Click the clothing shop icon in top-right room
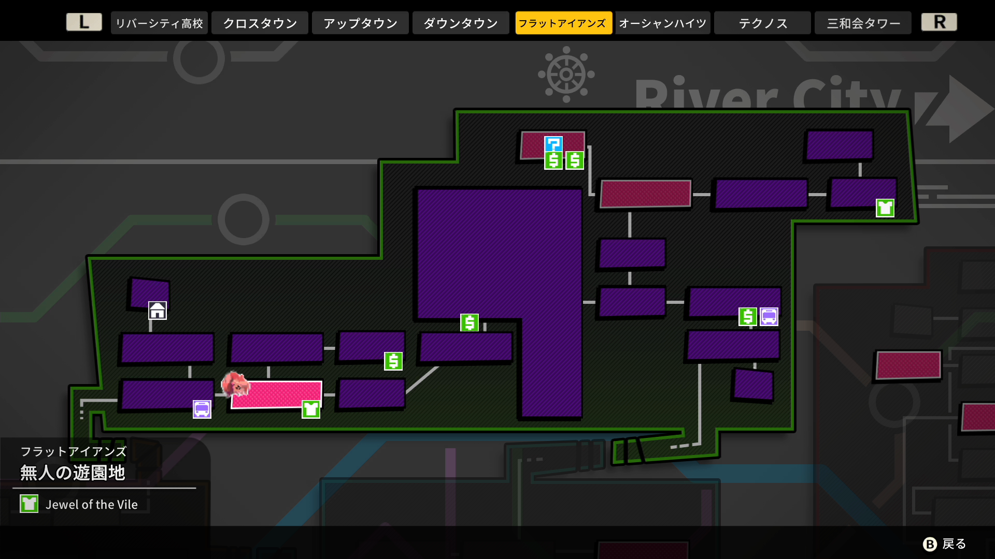Screen dimensions: 995x559 pos(885,208)
